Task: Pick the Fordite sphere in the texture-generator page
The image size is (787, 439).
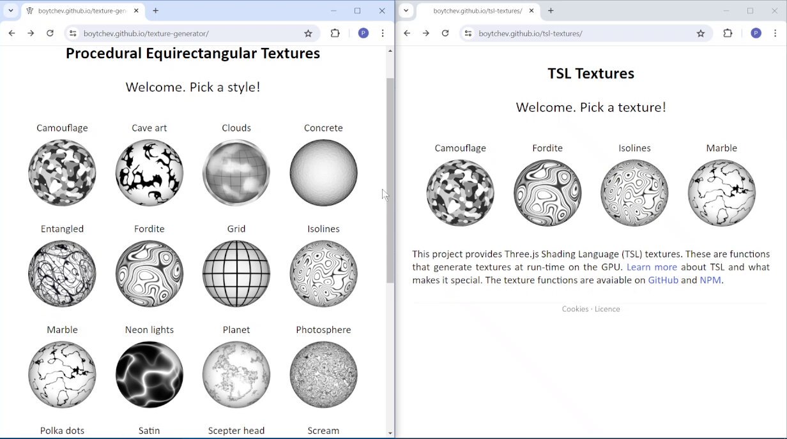Action: 149,273
